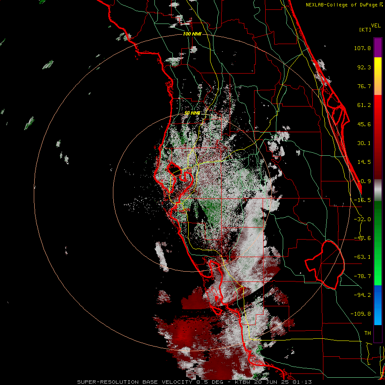
Task: Click the 61.2 legend value
Action: (364, 105)
